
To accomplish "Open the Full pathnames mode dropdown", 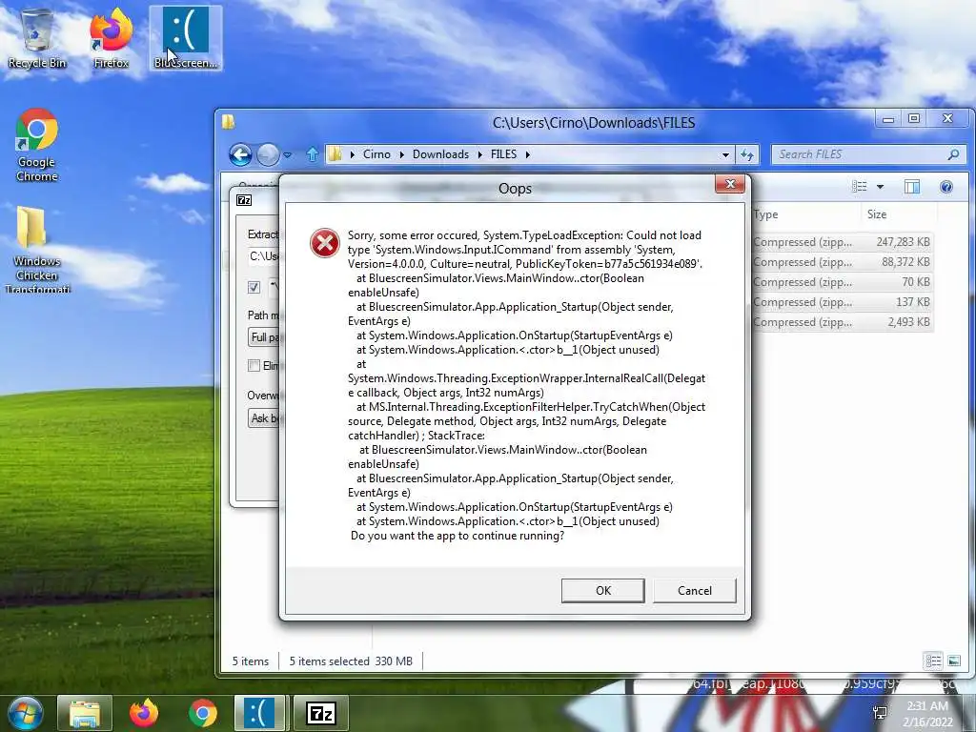I will [x=263, y=337].
